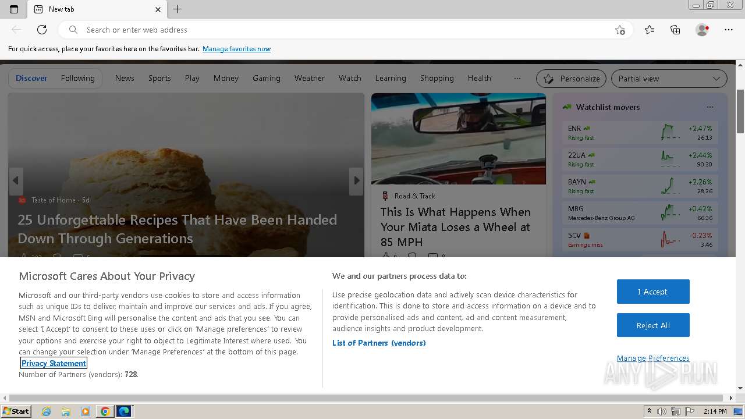This screenshot has width=745, height=419.
Task: Open File Explorer from taskbar
Action: point(66,411)
